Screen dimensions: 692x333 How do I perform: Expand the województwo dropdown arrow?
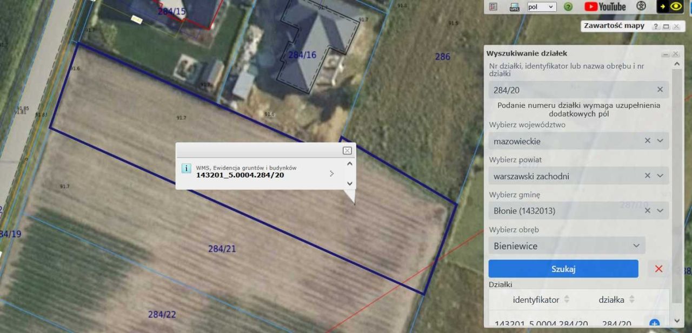[x=660, y=141]
